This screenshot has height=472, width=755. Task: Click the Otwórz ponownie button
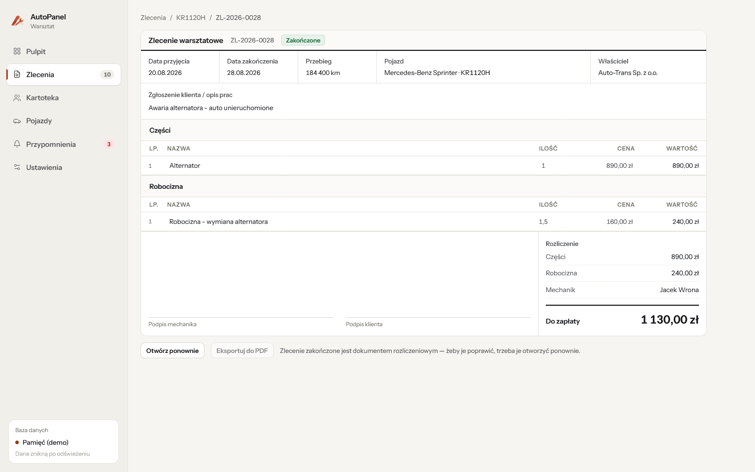click(x=172, y=351)
